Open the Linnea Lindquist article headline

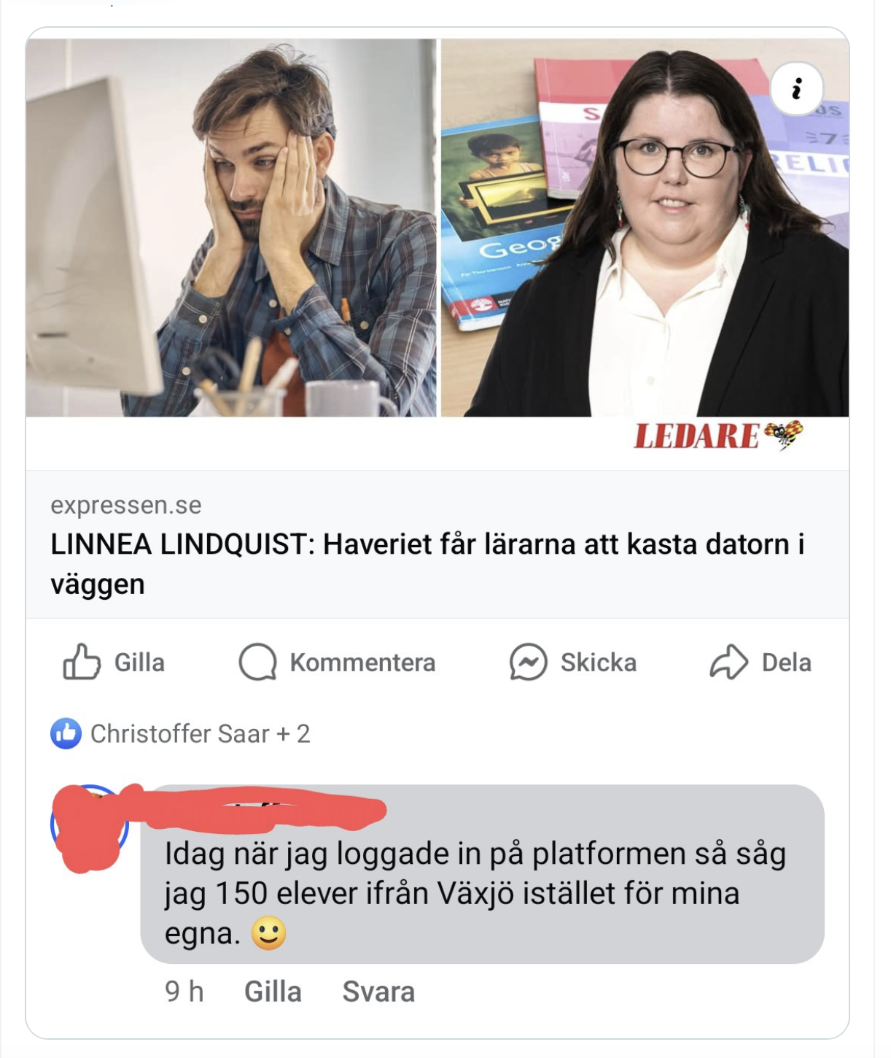coord(427,564)
